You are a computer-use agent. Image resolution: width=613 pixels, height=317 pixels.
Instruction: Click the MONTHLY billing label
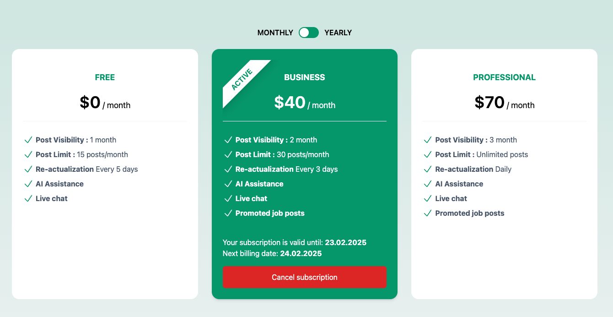(x=275, y=33)
